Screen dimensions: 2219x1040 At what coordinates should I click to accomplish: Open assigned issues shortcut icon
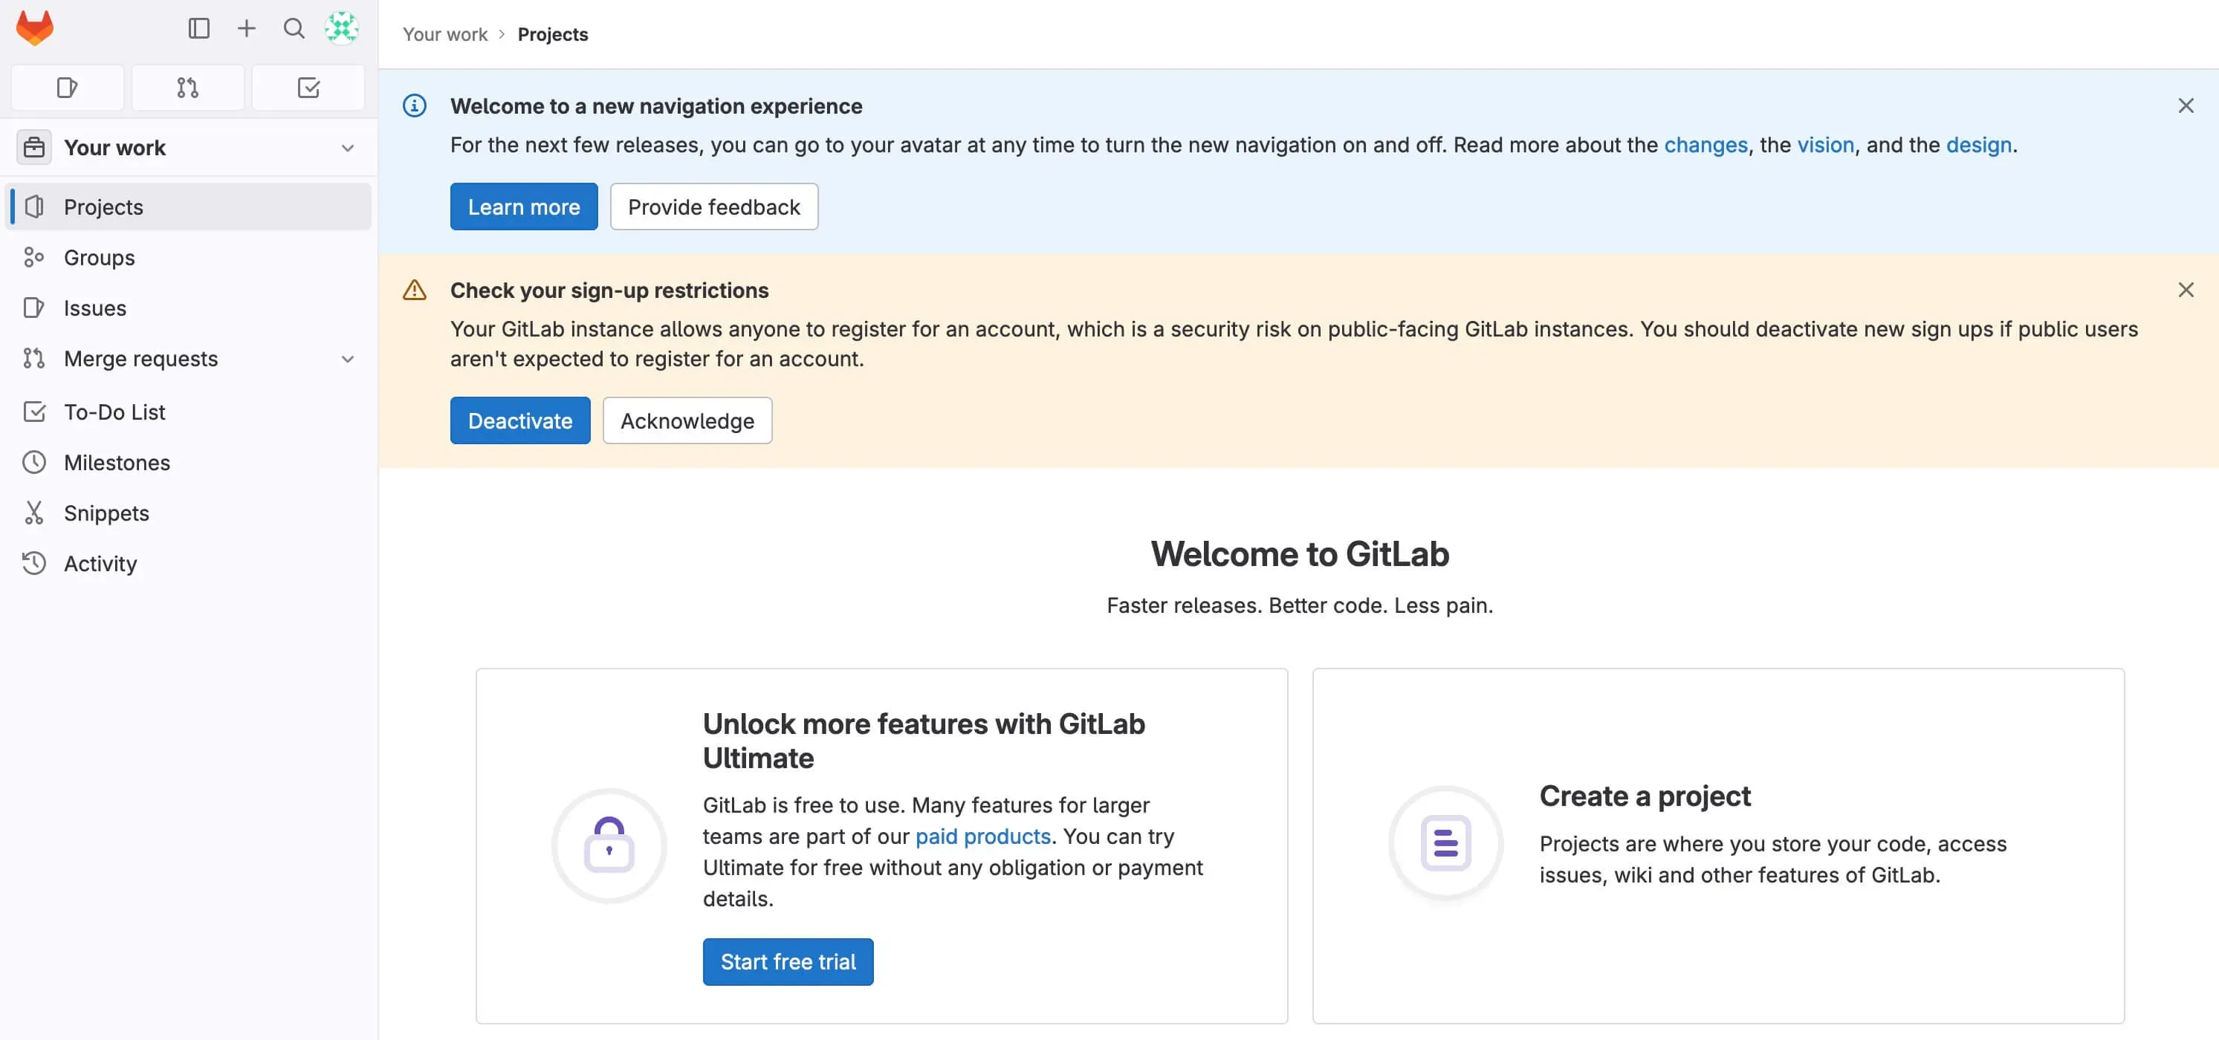[67, 87]
